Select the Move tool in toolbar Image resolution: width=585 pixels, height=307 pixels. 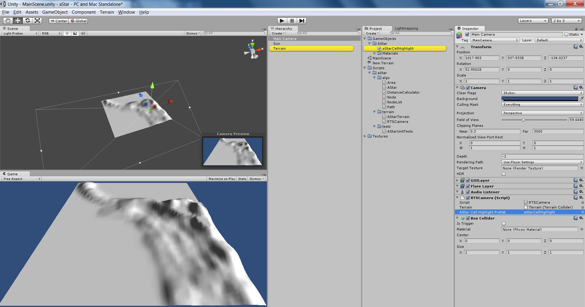(18, 21)
